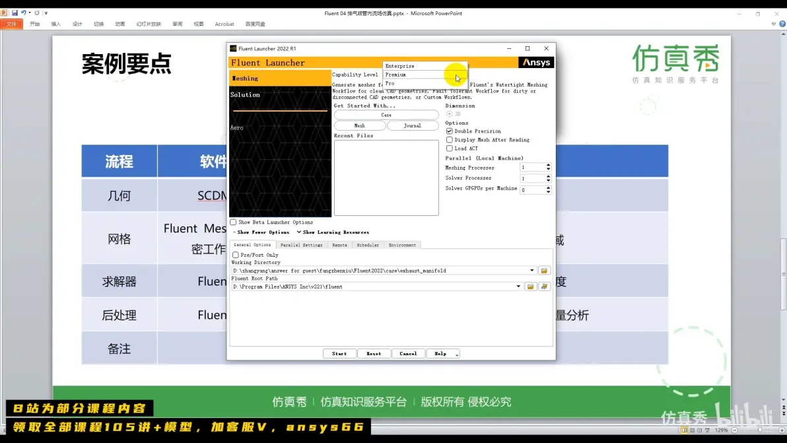Click the Normal view icon in status bar
787x443 pixels.
pos(685,430)
